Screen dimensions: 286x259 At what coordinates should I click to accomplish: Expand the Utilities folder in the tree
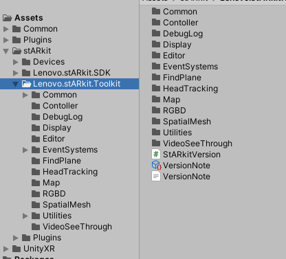[x=25, y=216]
